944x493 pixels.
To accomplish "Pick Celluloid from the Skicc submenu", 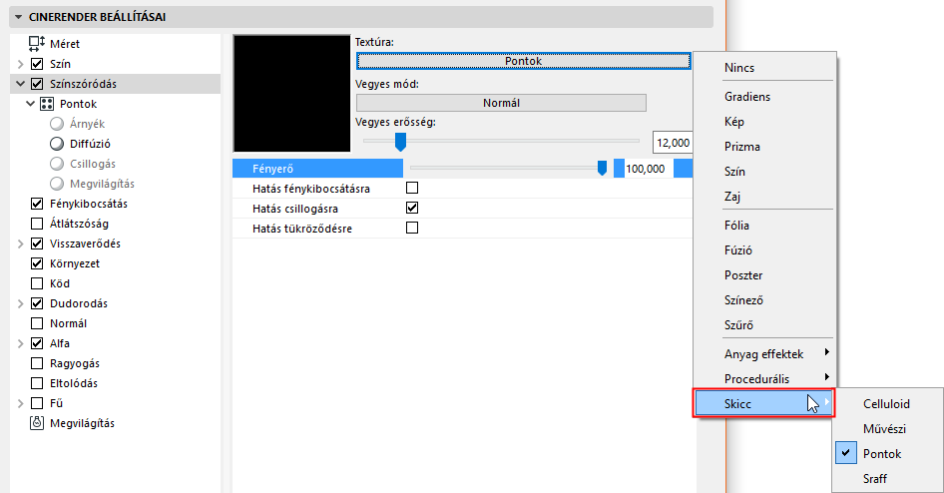I will point(887,404).
